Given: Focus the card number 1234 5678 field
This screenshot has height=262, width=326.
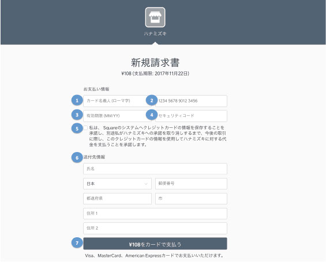Looking at the screenshot, I should tap(191, 101).
